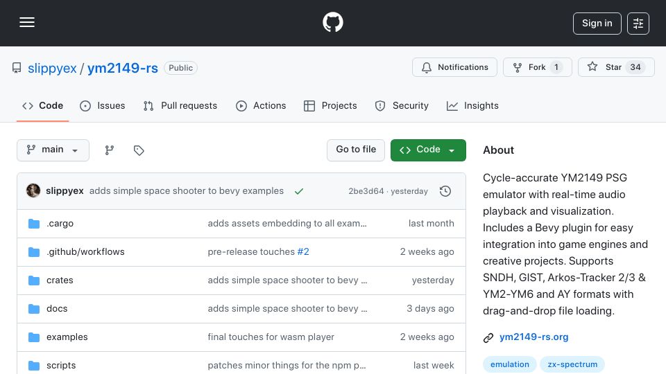Viewport: 666px width, 374px height.
Task: Click '3 days ago' timestamp in docs row
Action: [x=430, y=309]
